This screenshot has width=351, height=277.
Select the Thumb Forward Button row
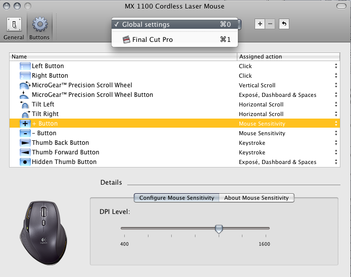point(175,152)
